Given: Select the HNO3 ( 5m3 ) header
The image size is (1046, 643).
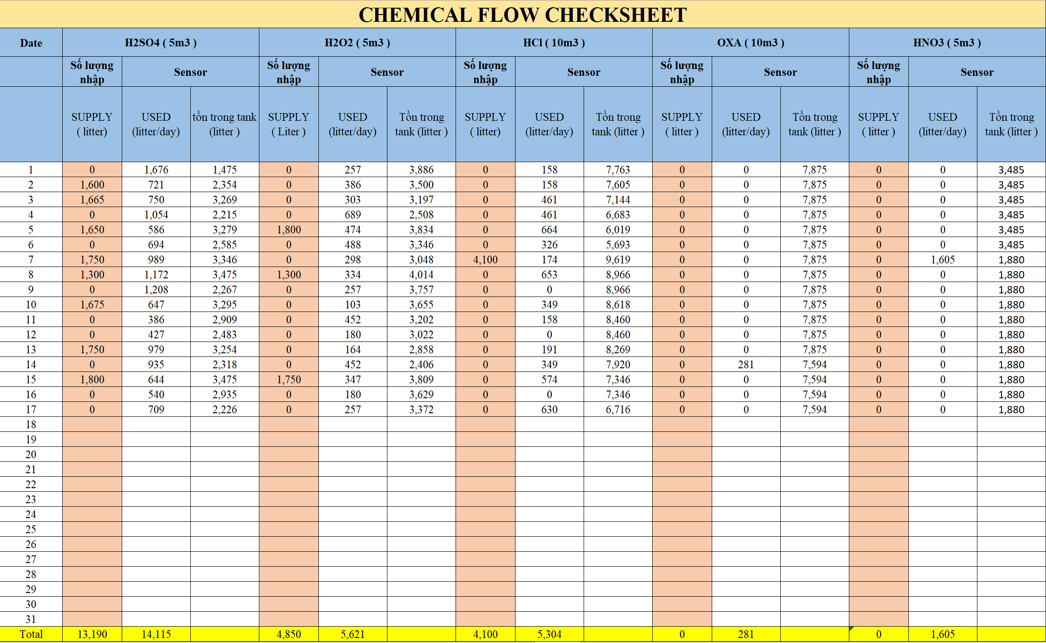Looking at the screenshot, I should point(947,43).
